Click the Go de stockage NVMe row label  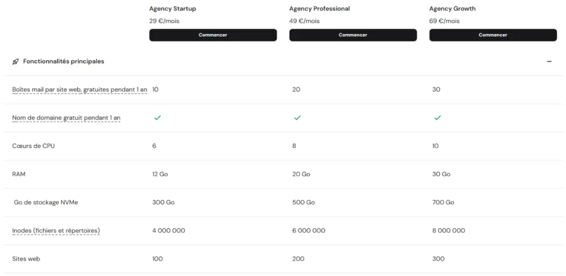[x=46, y=203]
